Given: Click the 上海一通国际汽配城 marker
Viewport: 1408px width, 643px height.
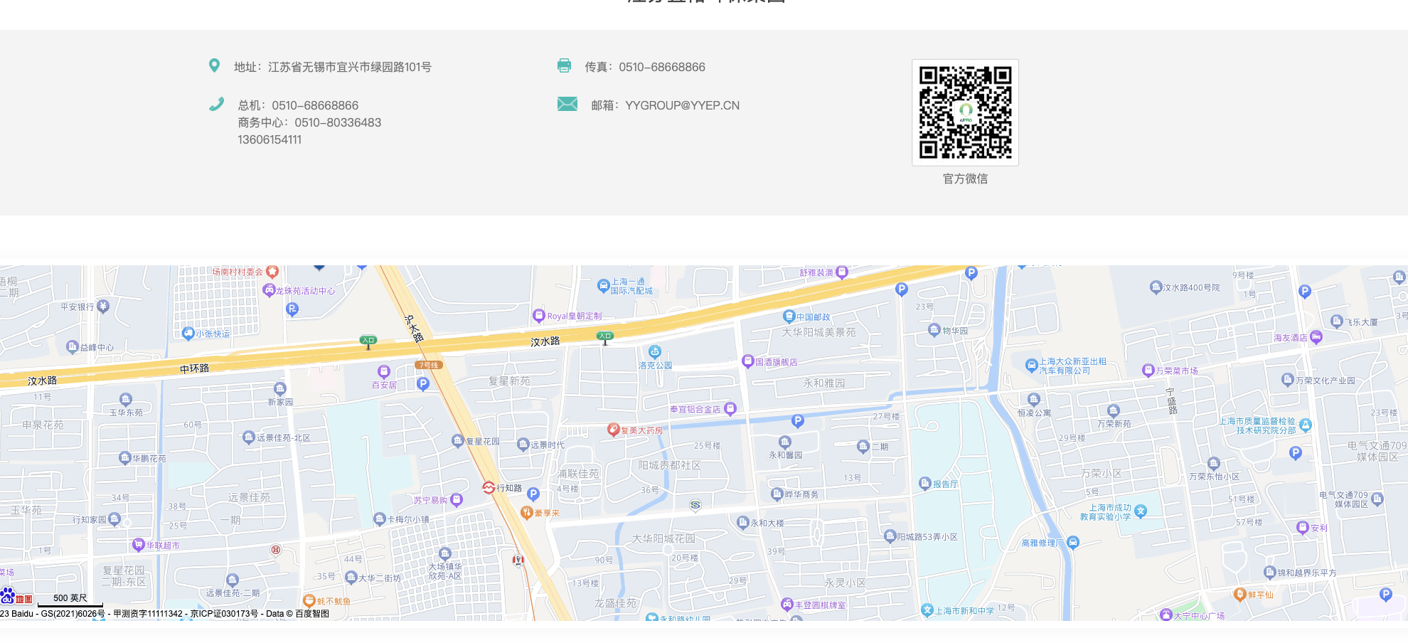Looking at the screenshot, I should 604,286.
